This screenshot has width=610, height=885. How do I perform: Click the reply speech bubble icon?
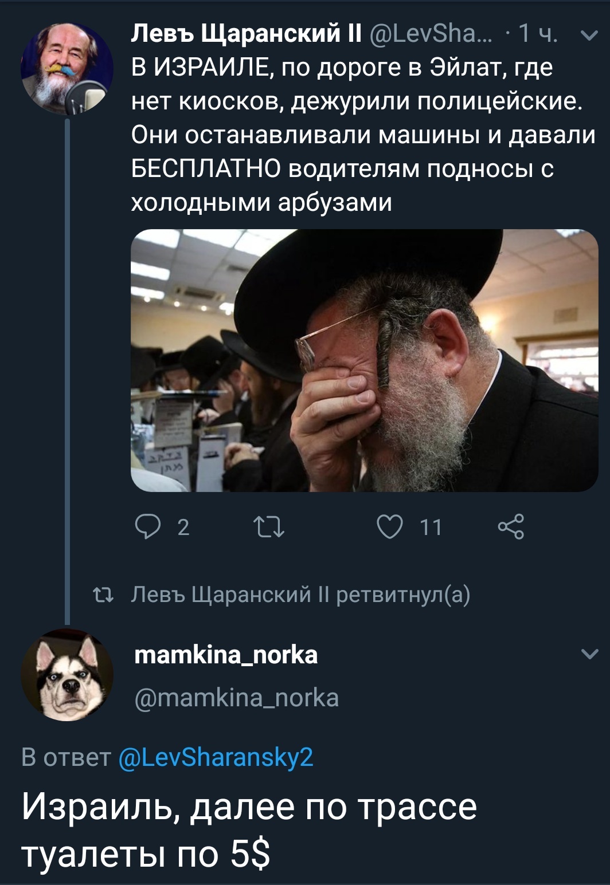coord(148,526)
